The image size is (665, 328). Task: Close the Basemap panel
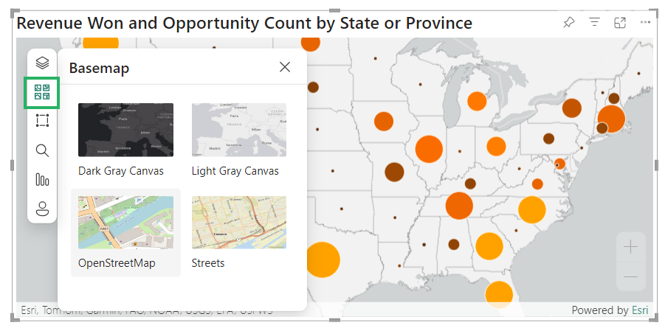[x=285, y=68]
